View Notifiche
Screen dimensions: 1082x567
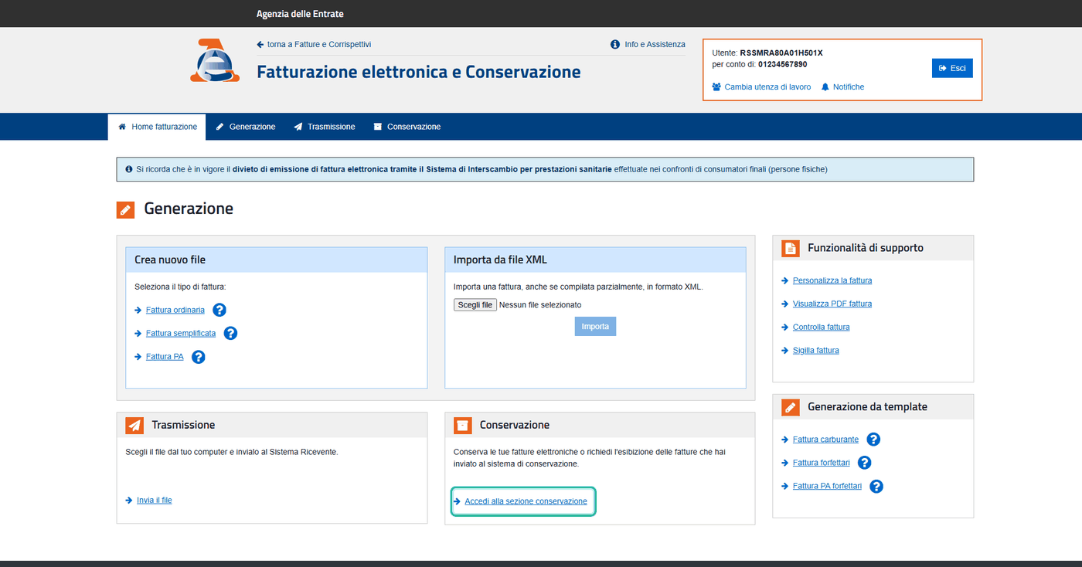(x=849, y=87)
